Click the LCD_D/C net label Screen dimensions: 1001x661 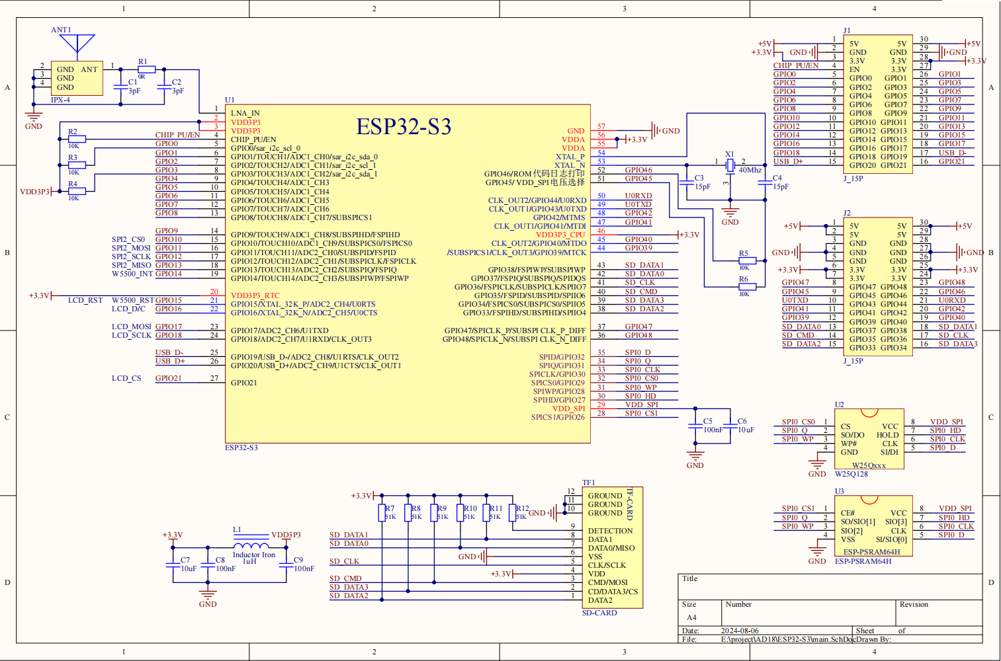click(128, 309)
